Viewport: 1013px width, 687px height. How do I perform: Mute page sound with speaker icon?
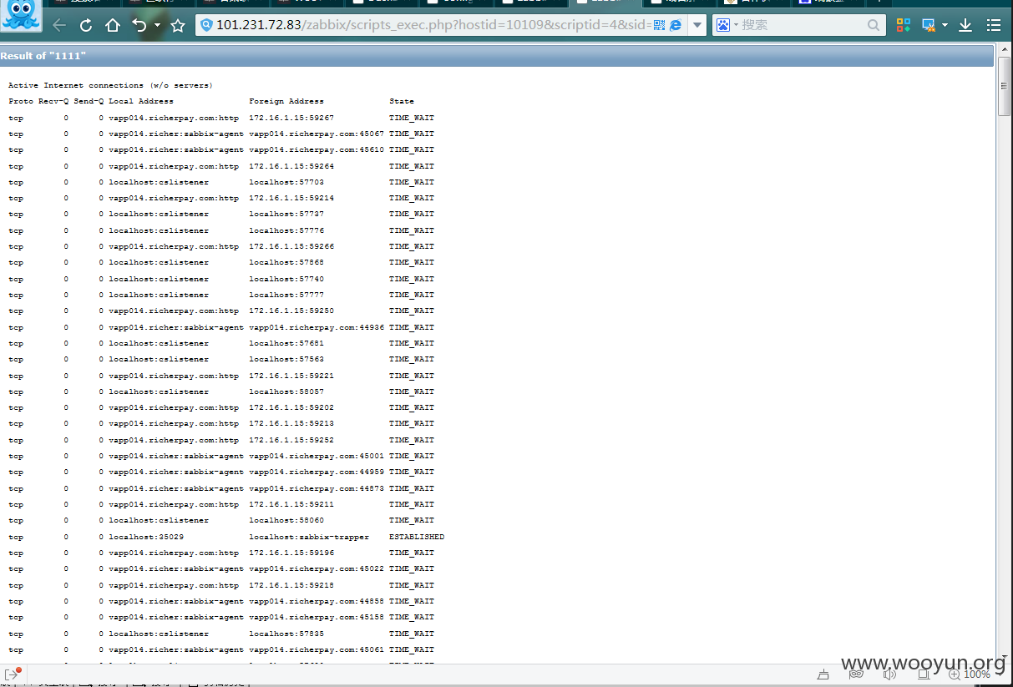pos(889,674)
